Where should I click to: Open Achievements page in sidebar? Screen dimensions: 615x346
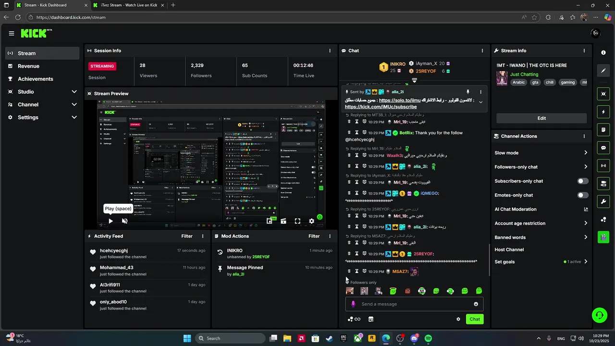42,79
